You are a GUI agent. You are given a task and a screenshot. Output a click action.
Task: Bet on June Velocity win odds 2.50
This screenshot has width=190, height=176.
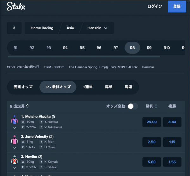coord(152,142)
